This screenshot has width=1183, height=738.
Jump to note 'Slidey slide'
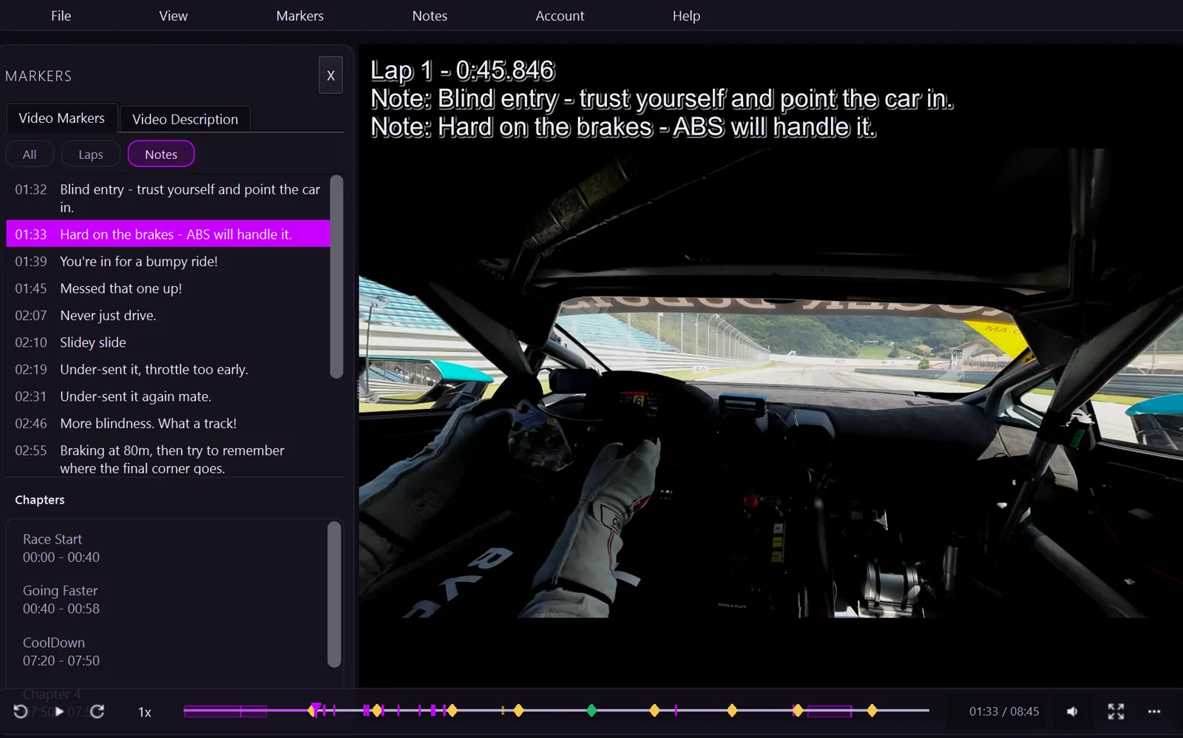168,342
